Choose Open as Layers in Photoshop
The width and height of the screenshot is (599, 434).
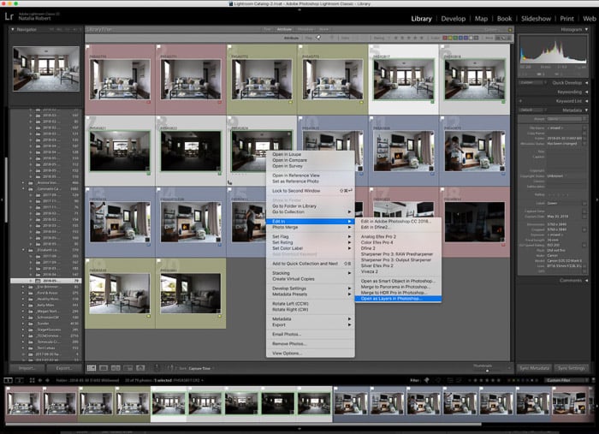tap(398, 299)
